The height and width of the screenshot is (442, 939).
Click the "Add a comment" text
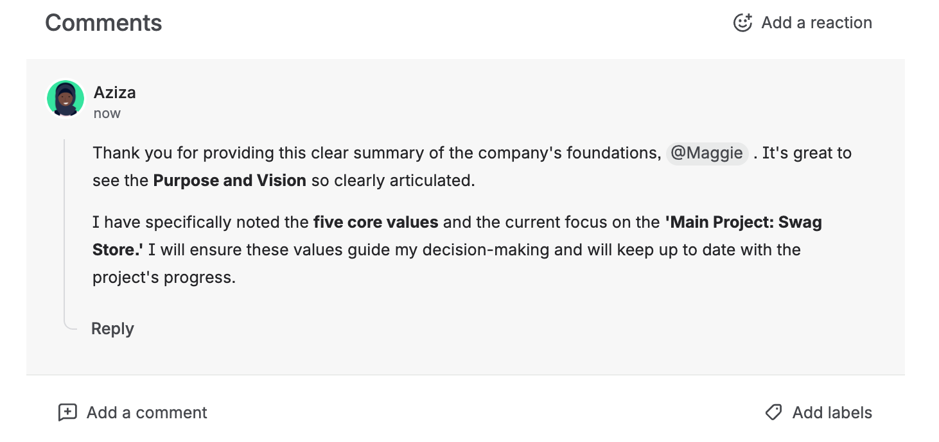click(x=146, y=412)
